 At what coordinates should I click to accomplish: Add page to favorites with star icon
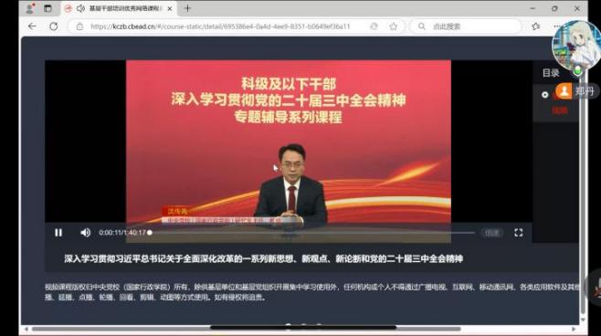[x=394, y=26]
